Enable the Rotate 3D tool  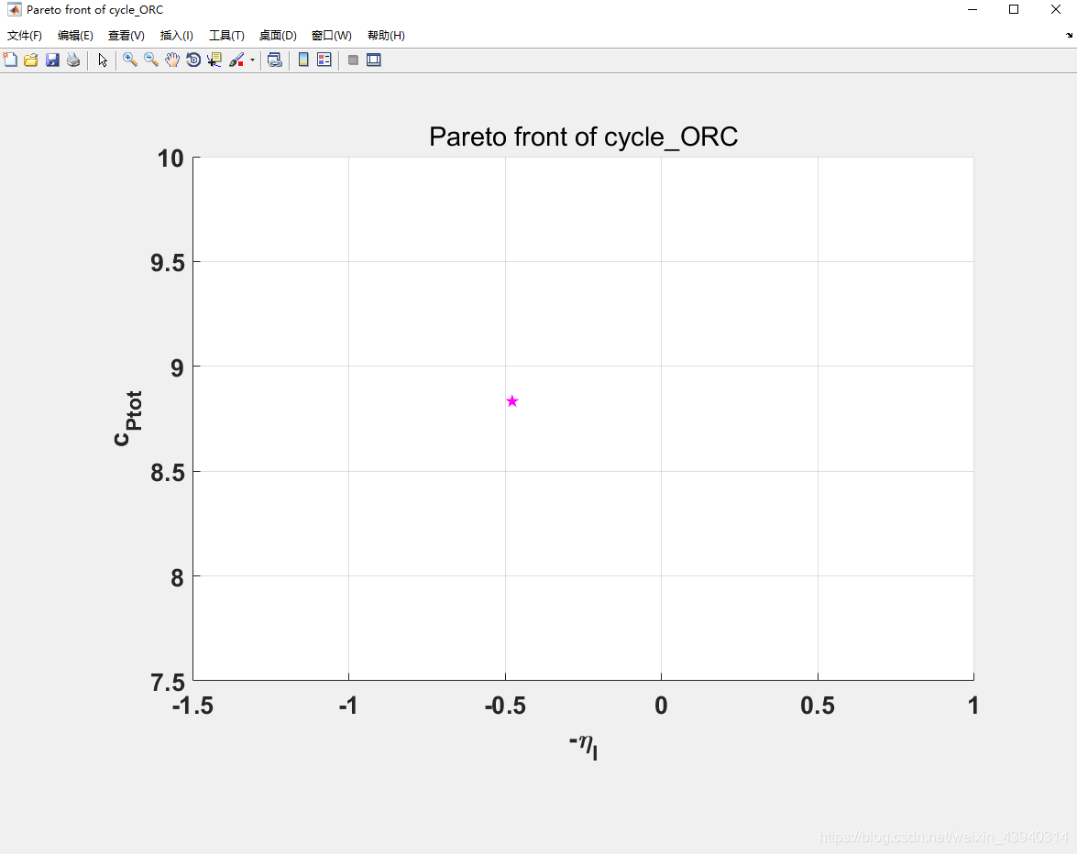click(193, 60)
